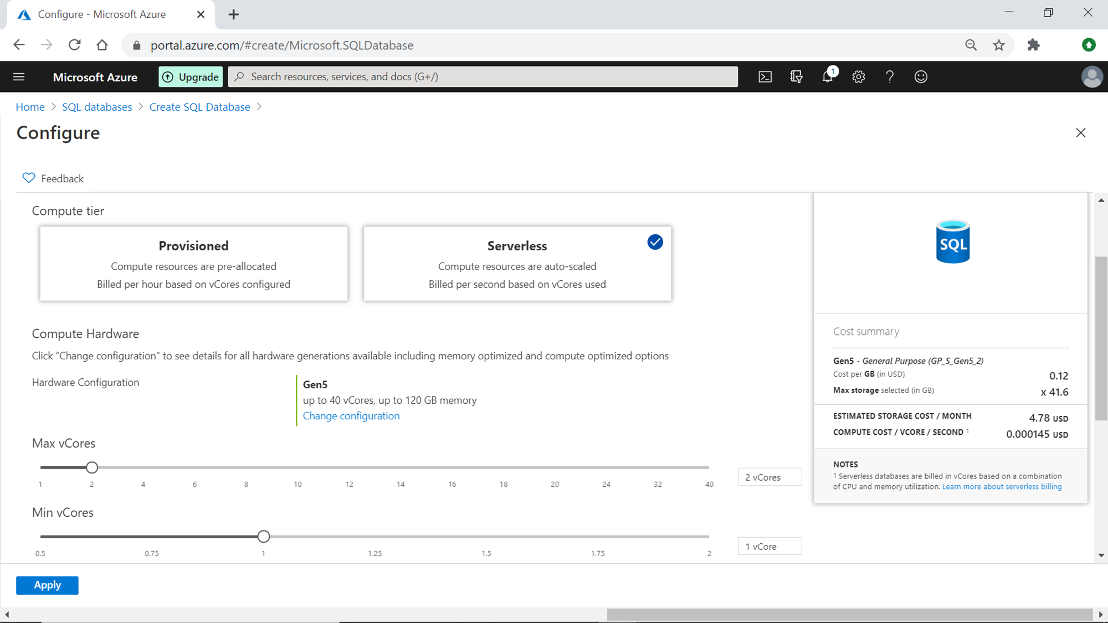
Task: Open the notifications bell icon
Action: pyautogui.click(x=828, y=77)
